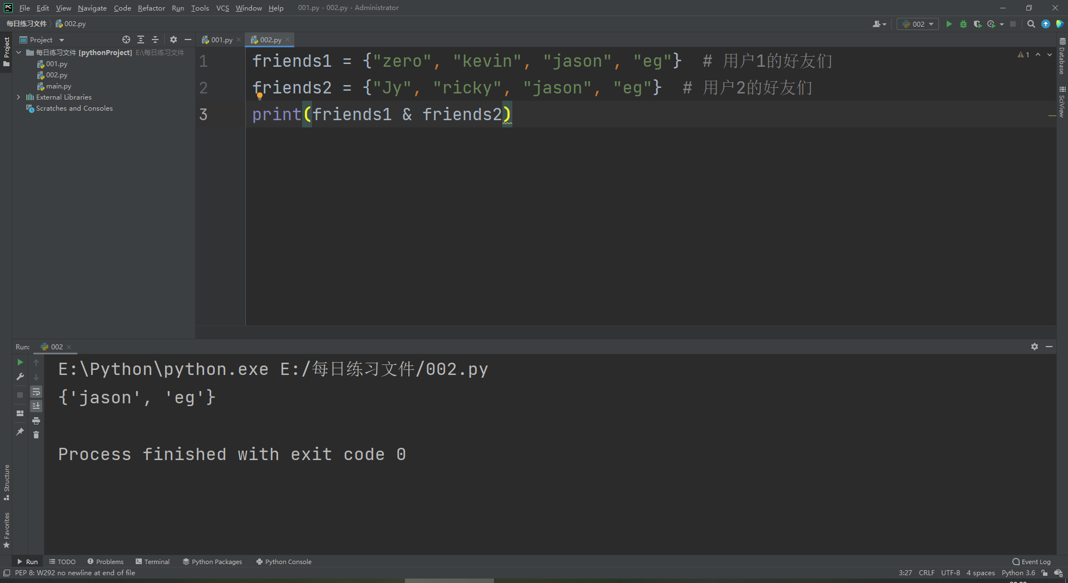1068x583 pixels.
Task: Open the Problems tool window
Action: 105,562
